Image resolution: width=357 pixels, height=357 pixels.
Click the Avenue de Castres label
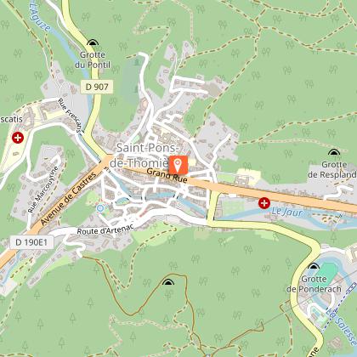pos(68,199)
